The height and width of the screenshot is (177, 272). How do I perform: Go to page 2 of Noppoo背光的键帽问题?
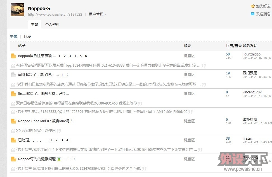click(74, 159)
